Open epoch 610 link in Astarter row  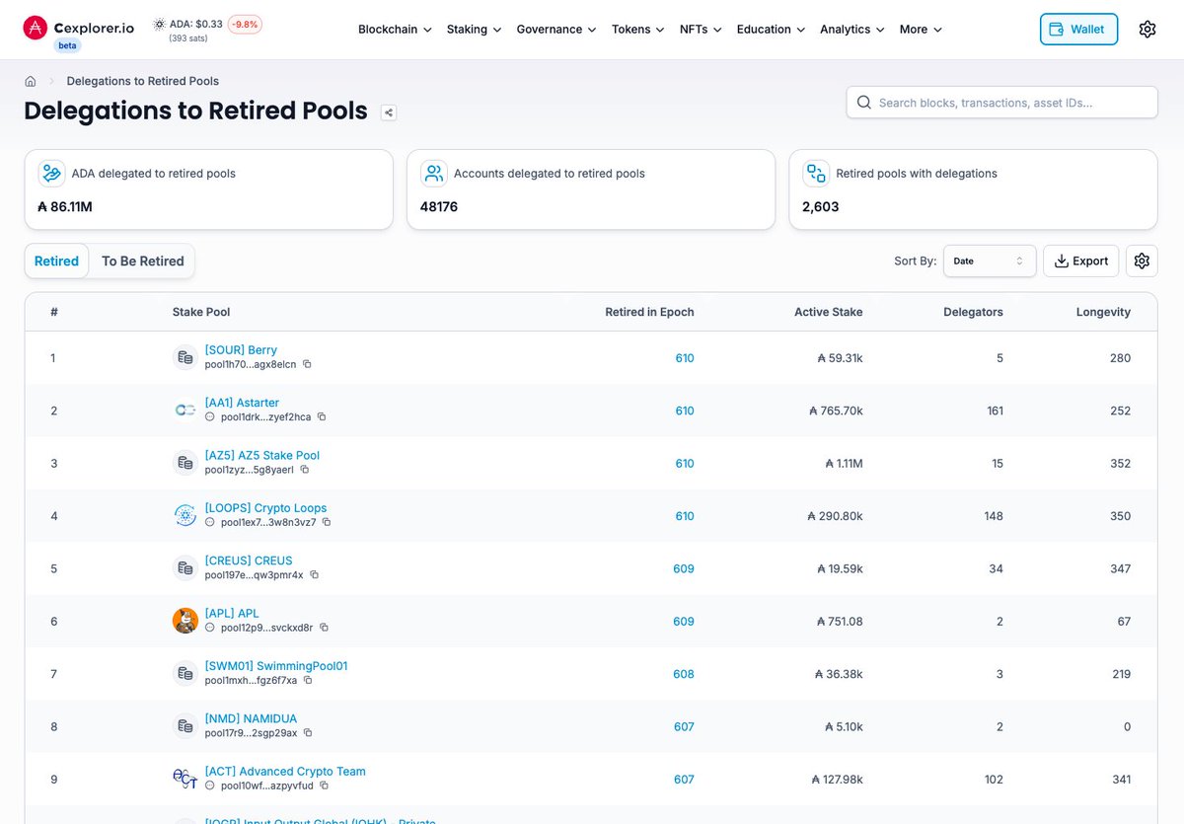685,411
